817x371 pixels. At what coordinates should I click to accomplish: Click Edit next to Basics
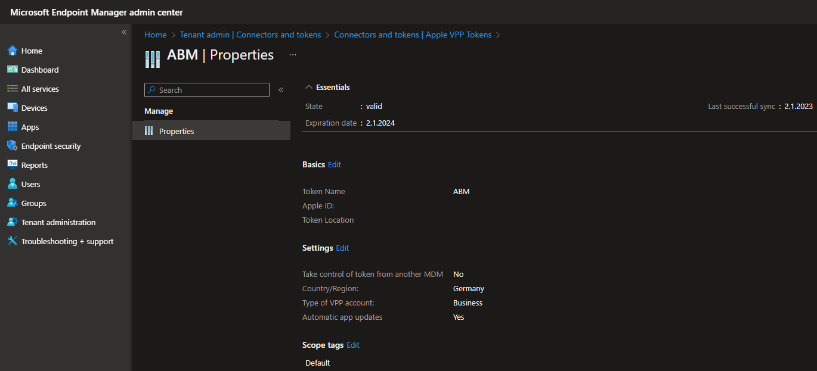[x=335, y=164]
